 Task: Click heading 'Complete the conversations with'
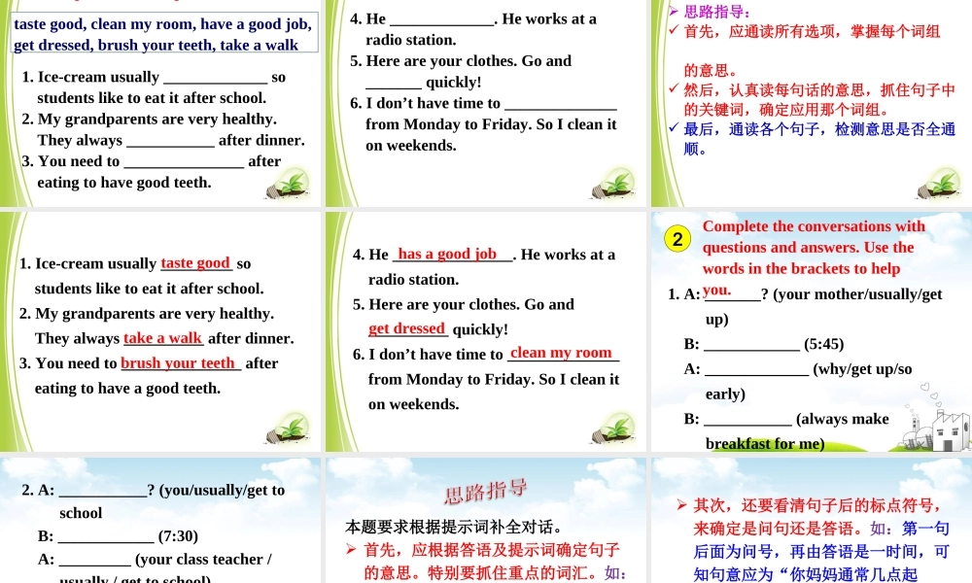(x=814, y=226)
